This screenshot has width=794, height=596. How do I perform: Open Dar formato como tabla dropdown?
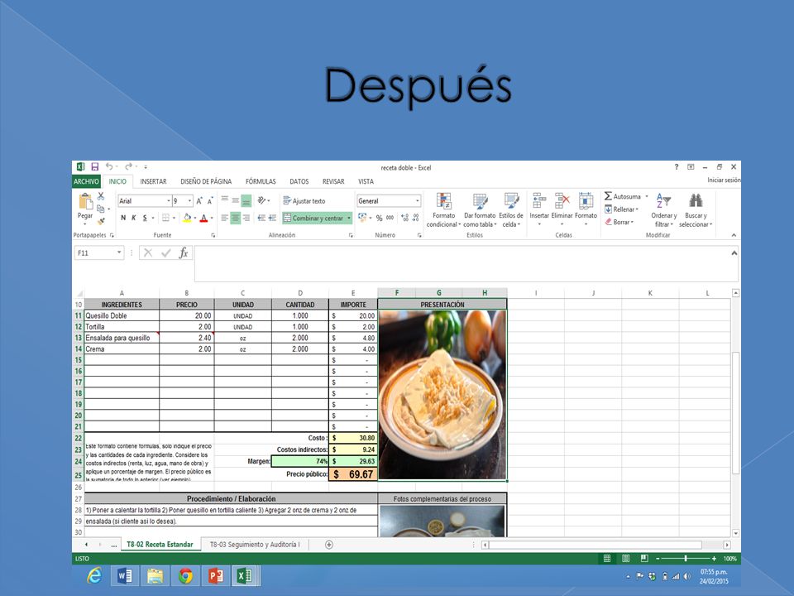480,211
